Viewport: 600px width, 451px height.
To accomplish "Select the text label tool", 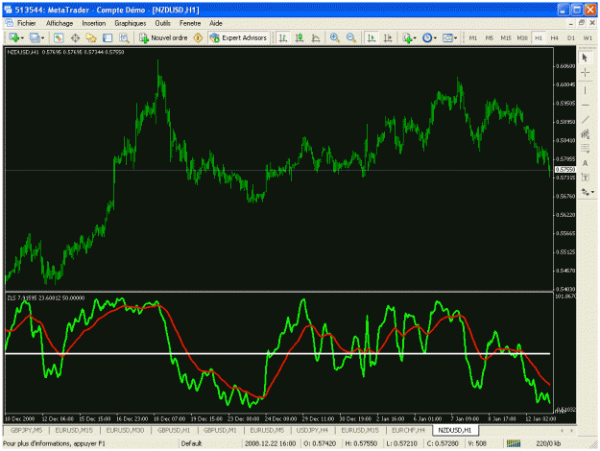I will (585, 178).
